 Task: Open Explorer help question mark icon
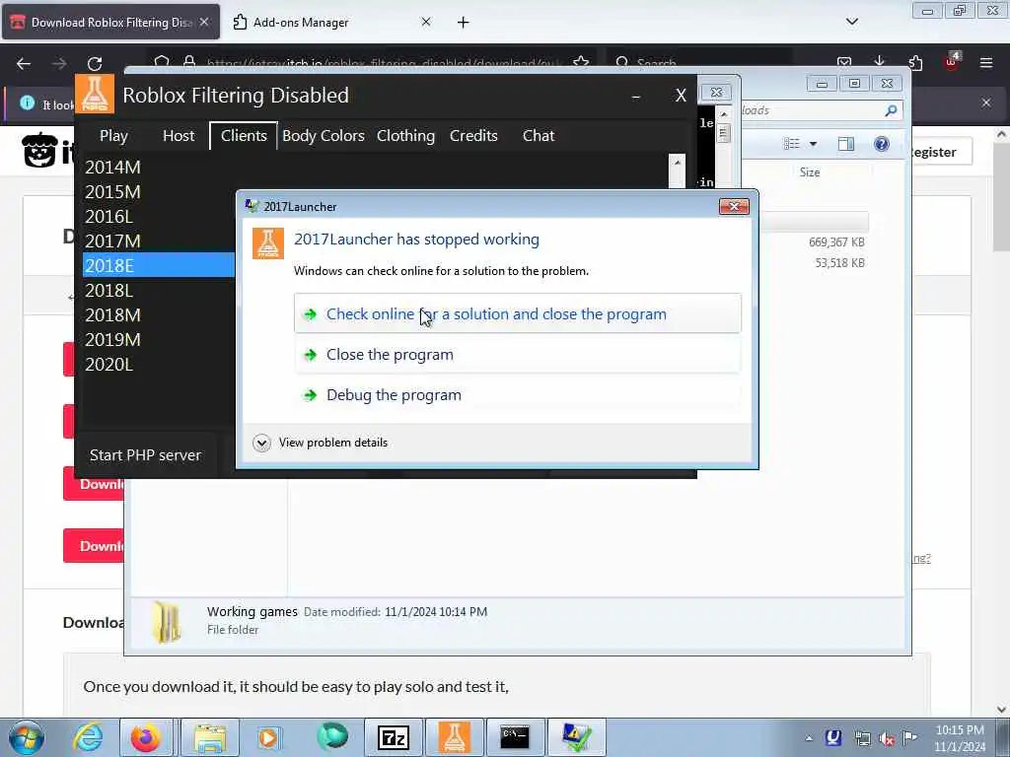click(x=881, y=144)
